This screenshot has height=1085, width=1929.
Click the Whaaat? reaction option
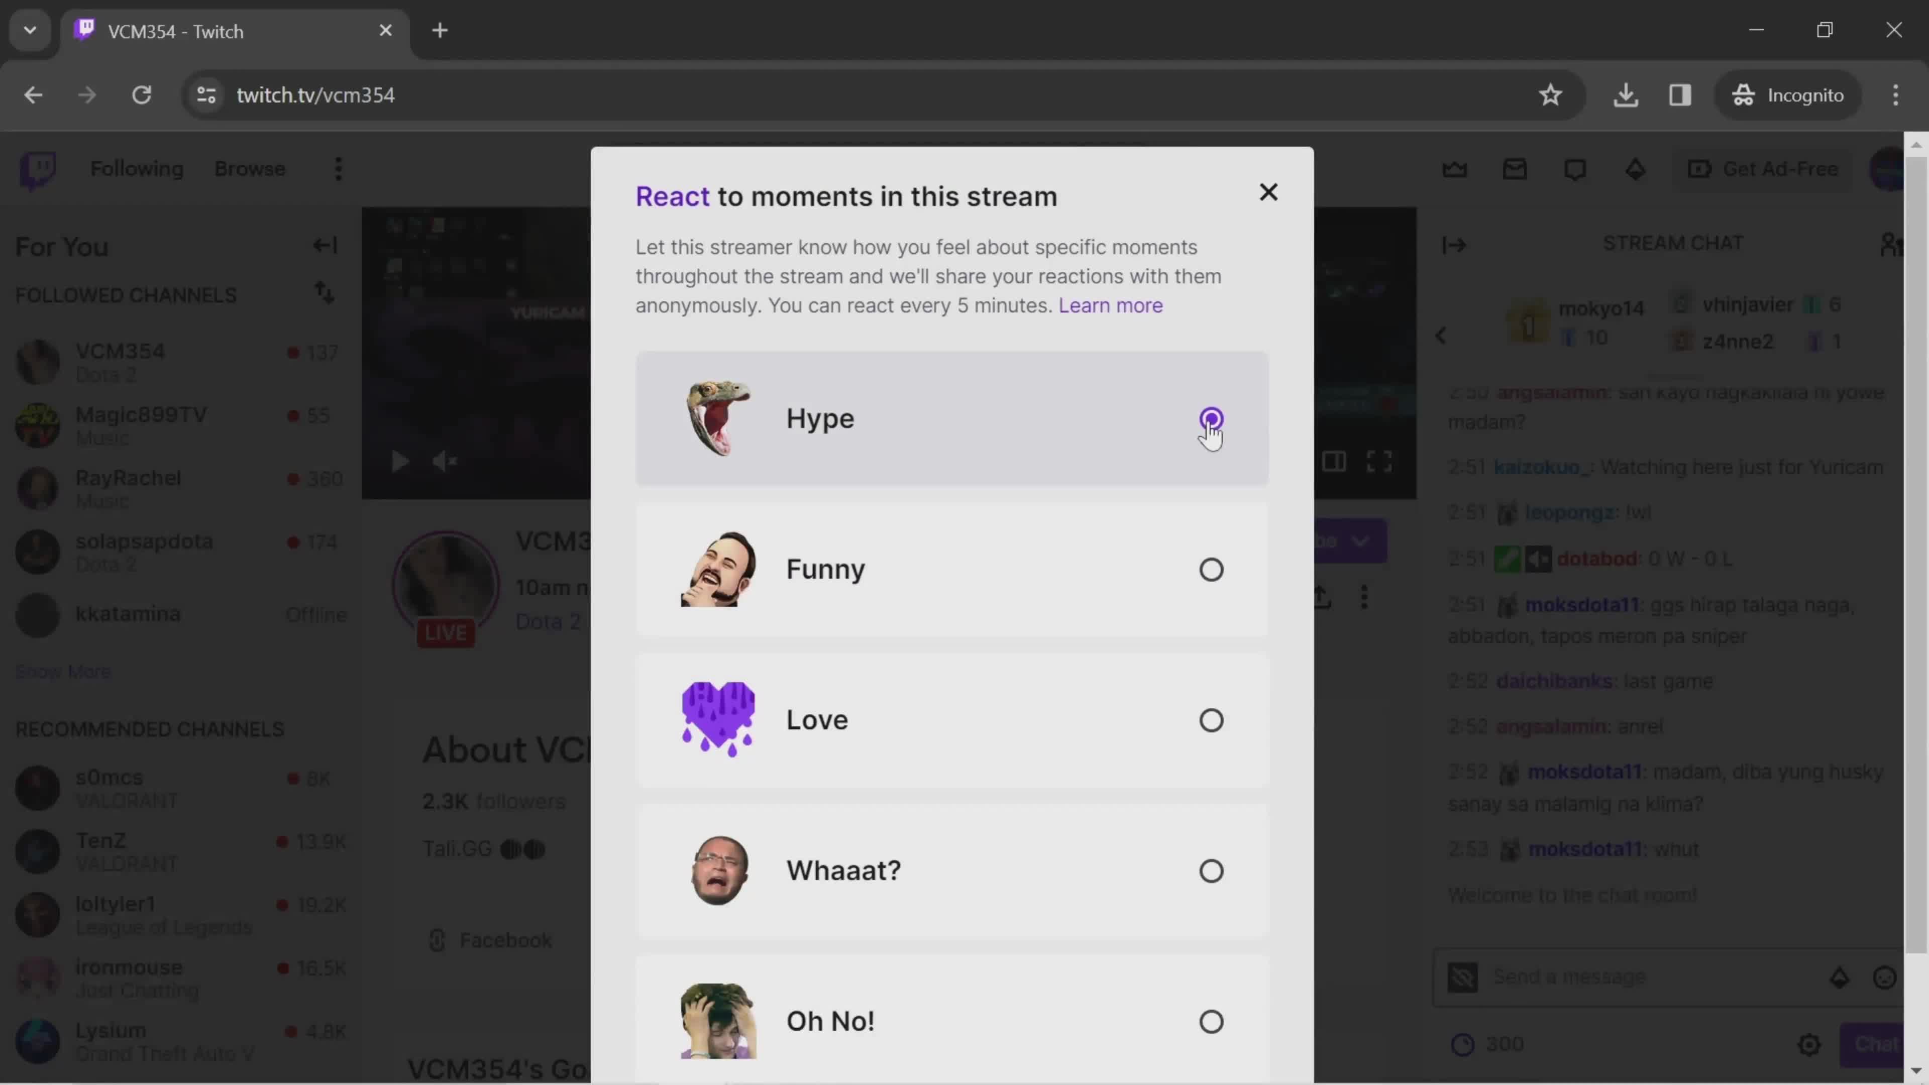[x=1210, y=871]
